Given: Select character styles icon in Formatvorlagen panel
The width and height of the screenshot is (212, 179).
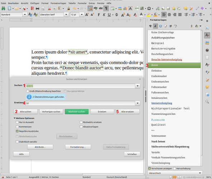Looking at the screenshot, I should click(x=155, y=26).
